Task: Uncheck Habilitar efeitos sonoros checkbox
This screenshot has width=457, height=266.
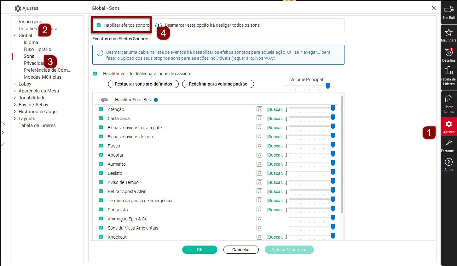Action: click(x=99, y=25)
